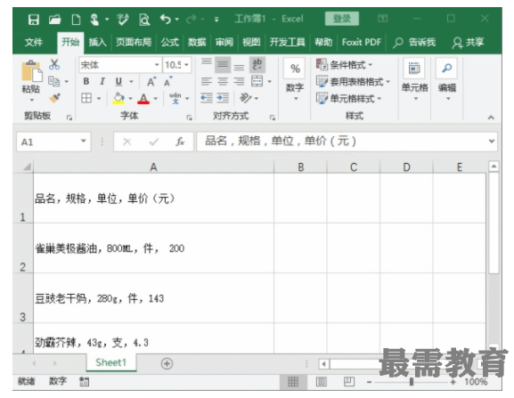Viewport: 514px width, 398px height.
Task: Click the 登录 sign-in button
Action: click(x=341, y=19)
